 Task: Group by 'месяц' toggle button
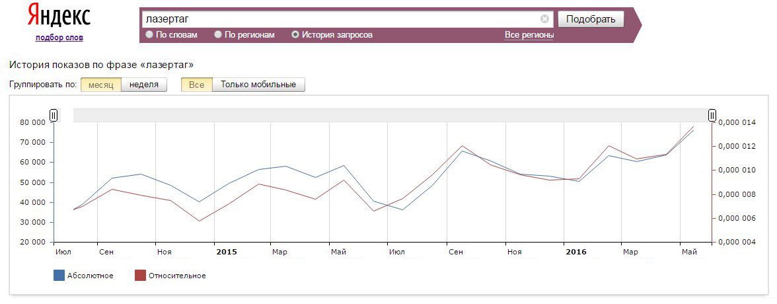click(101, 85)
